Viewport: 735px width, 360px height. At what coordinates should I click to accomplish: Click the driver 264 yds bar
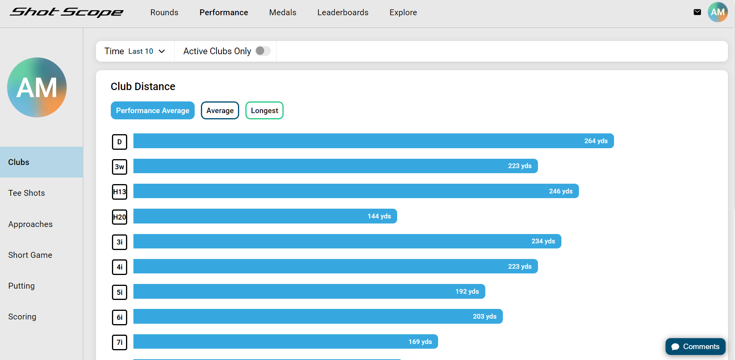(374, 141)
